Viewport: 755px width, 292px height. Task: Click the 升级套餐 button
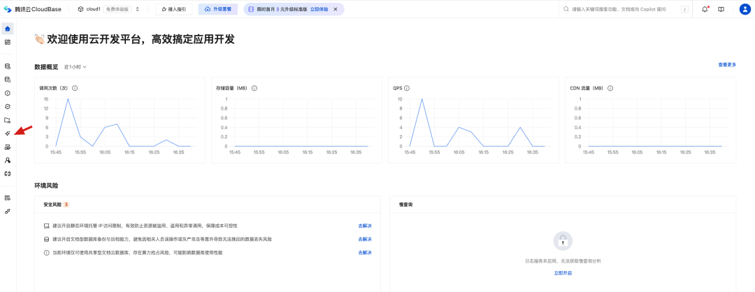tap(217, 9)
